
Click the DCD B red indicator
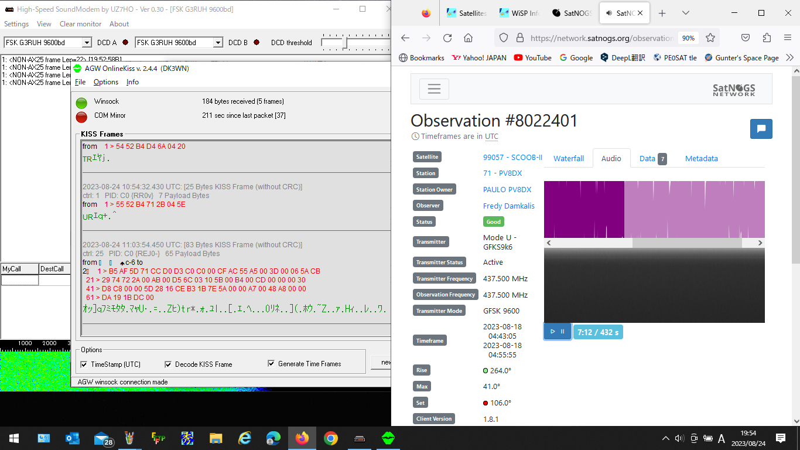[256, 42]
